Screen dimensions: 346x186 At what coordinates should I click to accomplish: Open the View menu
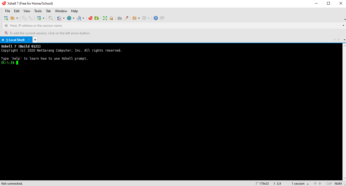point(27,11)
